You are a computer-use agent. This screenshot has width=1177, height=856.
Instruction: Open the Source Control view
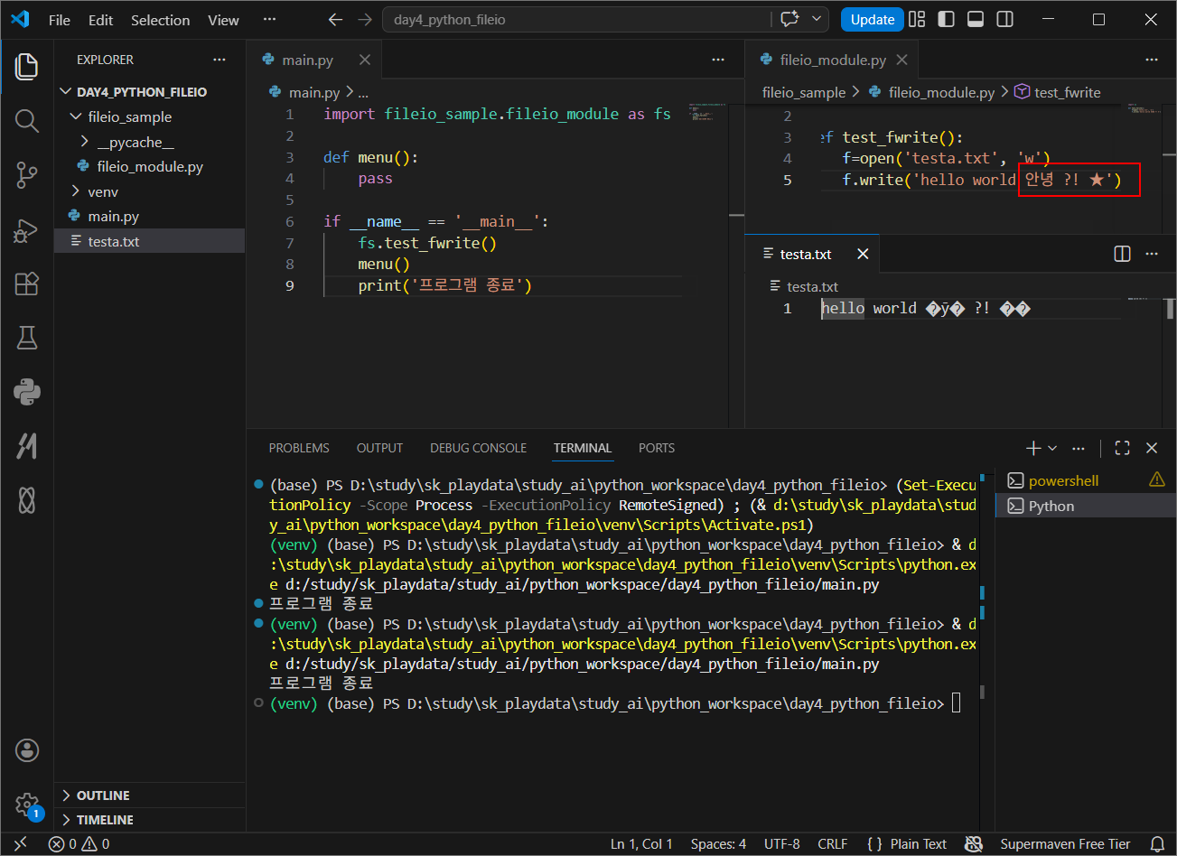(27, 175)
